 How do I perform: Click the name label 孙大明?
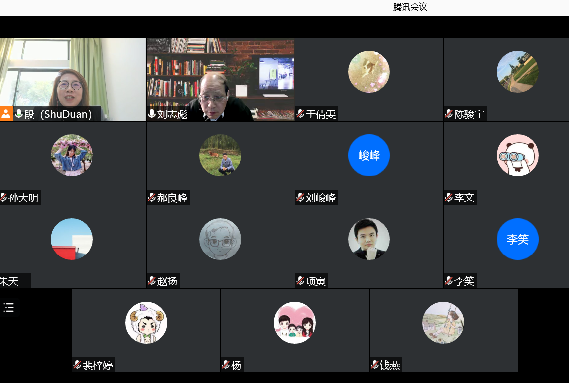(x=23, y=198)
